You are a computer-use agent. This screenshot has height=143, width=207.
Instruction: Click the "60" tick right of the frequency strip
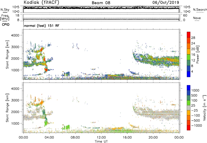coord(185,15)
